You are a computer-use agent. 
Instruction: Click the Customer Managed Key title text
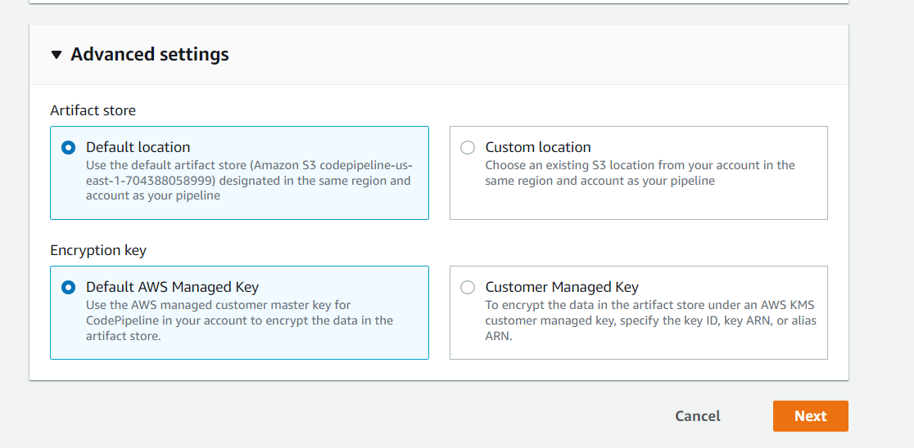coord(562,287)
